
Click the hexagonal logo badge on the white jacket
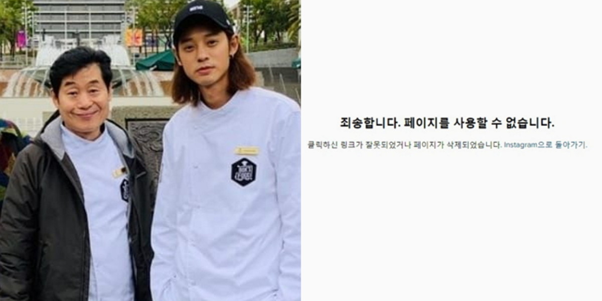[244, 172]
